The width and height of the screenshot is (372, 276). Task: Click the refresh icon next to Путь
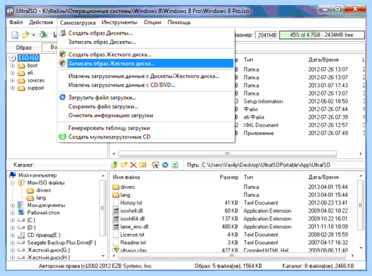pyautogui.click(x=175, y=165)
